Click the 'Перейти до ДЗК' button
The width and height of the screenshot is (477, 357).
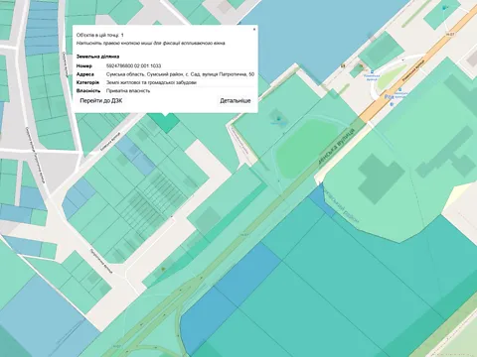(101, 101)
